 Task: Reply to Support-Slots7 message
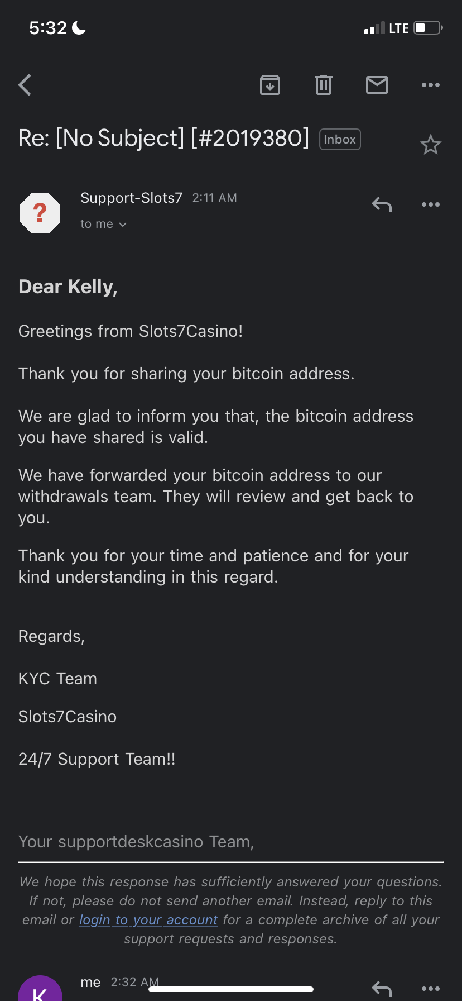(382, 205)
